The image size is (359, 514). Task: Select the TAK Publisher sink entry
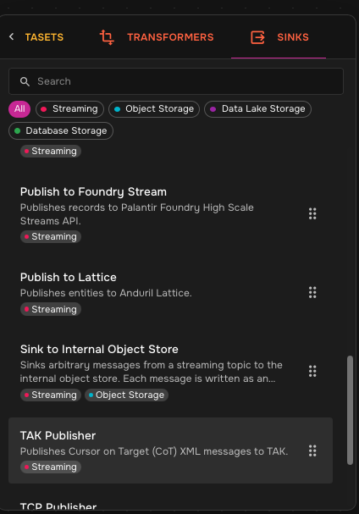(x=170, y=450)
